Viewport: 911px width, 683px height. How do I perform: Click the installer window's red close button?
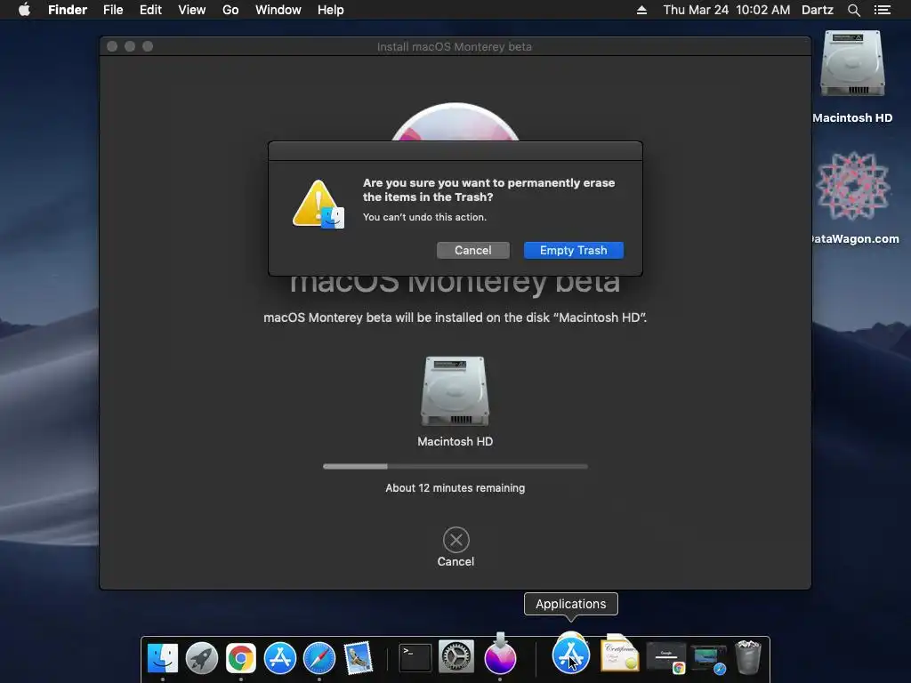coord(112,46)
